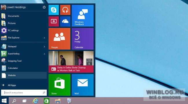The height and width of the screenshot is (104, 188).
Task: Open Pictures folder
Action: pos(24,23)
